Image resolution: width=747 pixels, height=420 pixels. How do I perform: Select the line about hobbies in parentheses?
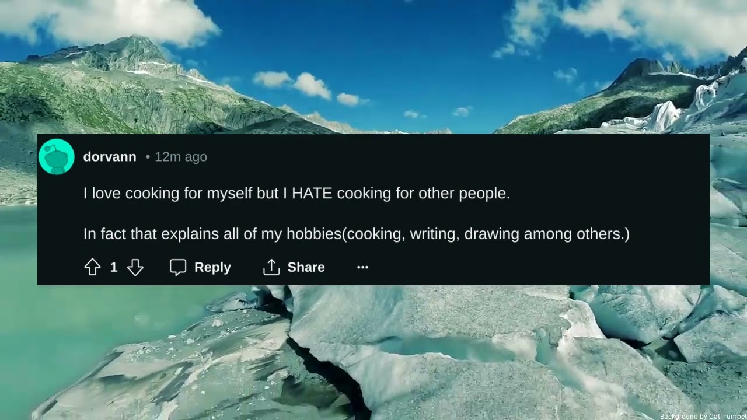click(357, 235)
